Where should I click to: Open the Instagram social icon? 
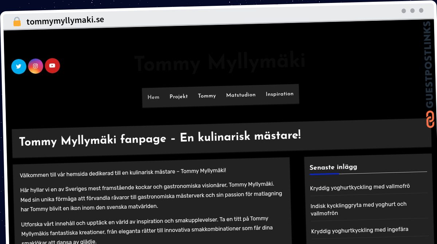(x=35, y=66)
